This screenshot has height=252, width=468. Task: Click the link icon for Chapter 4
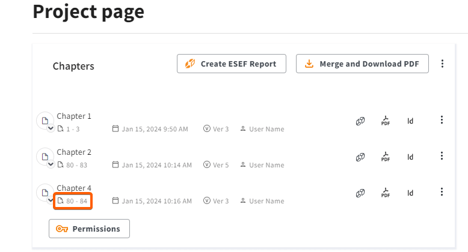pos(360,193)
